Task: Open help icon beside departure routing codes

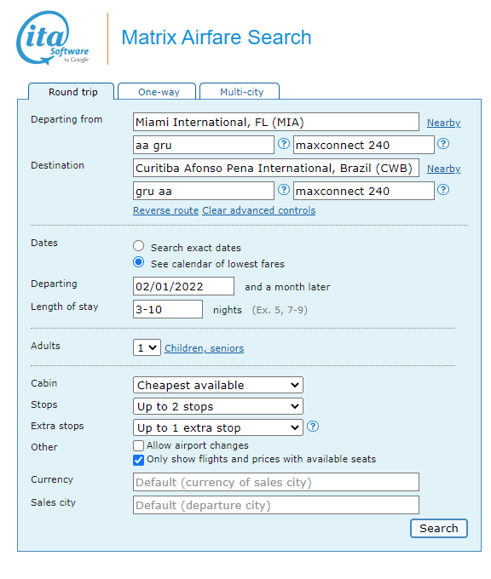Action: [x=284, y=144]
